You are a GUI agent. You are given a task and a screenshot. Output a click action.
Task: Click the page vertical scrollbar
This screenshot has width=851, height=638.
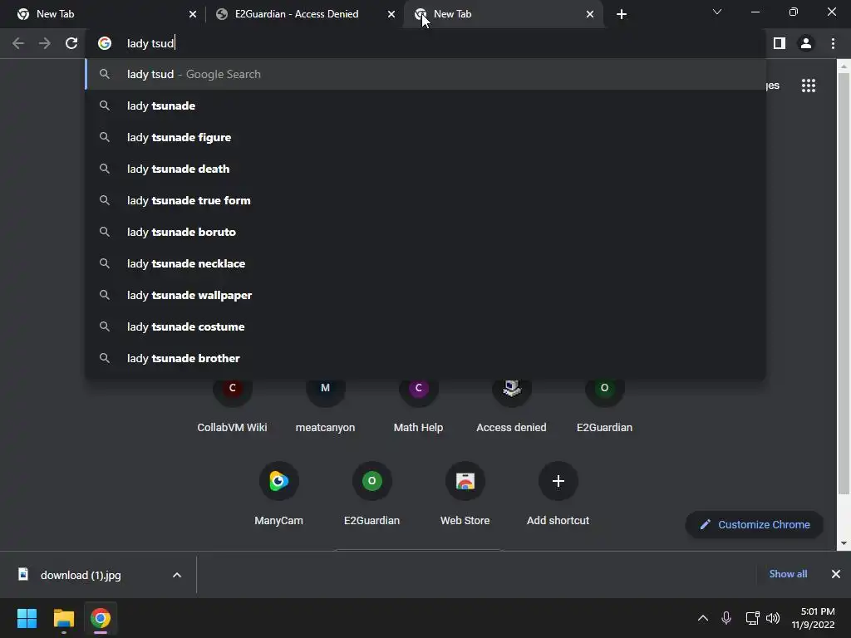(844, 282)
